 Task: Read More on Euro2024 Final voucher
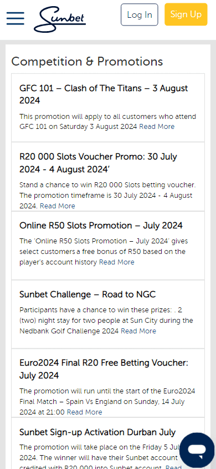coord(84,412)
